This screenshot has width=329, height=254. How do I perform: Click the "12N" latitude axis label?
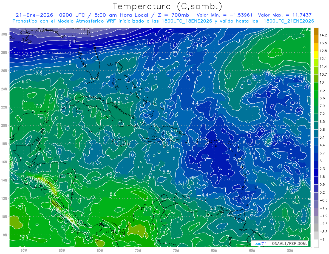5,198
